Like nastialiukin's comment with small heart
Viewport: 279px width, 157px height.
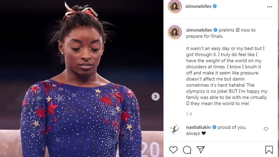tap(266, 129)
